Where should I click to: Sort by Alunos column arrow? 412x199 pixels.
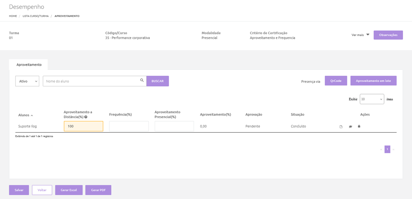[32, 115]
